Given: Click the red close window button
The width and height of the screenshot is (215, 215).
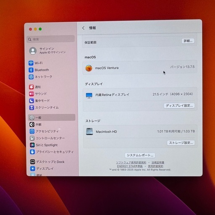Looking at the screenshot, I should tap(31, 29).
